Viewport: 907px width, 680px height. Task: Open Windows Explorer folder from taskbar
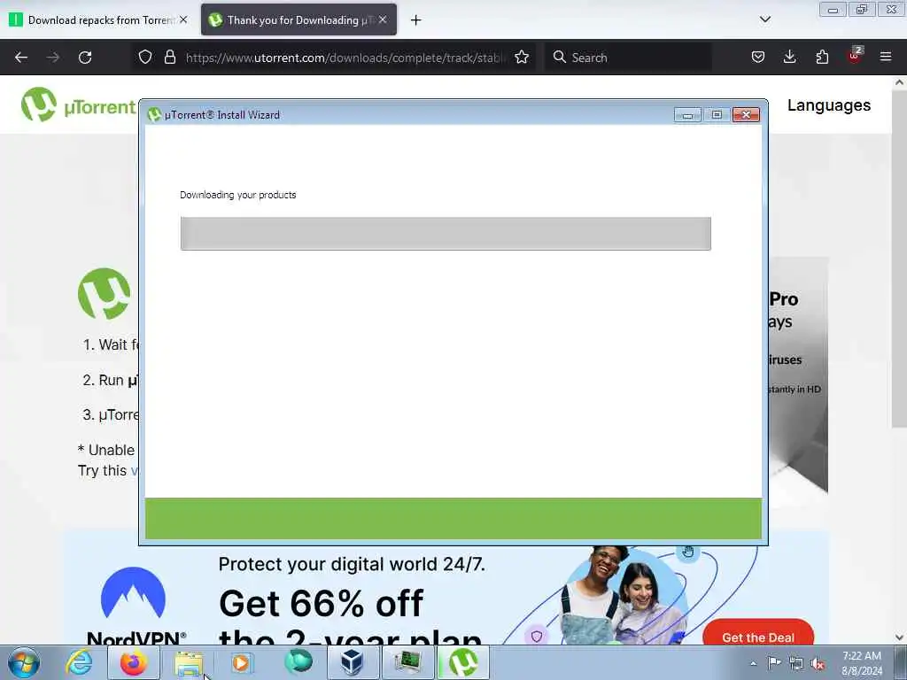pos(188,662)
